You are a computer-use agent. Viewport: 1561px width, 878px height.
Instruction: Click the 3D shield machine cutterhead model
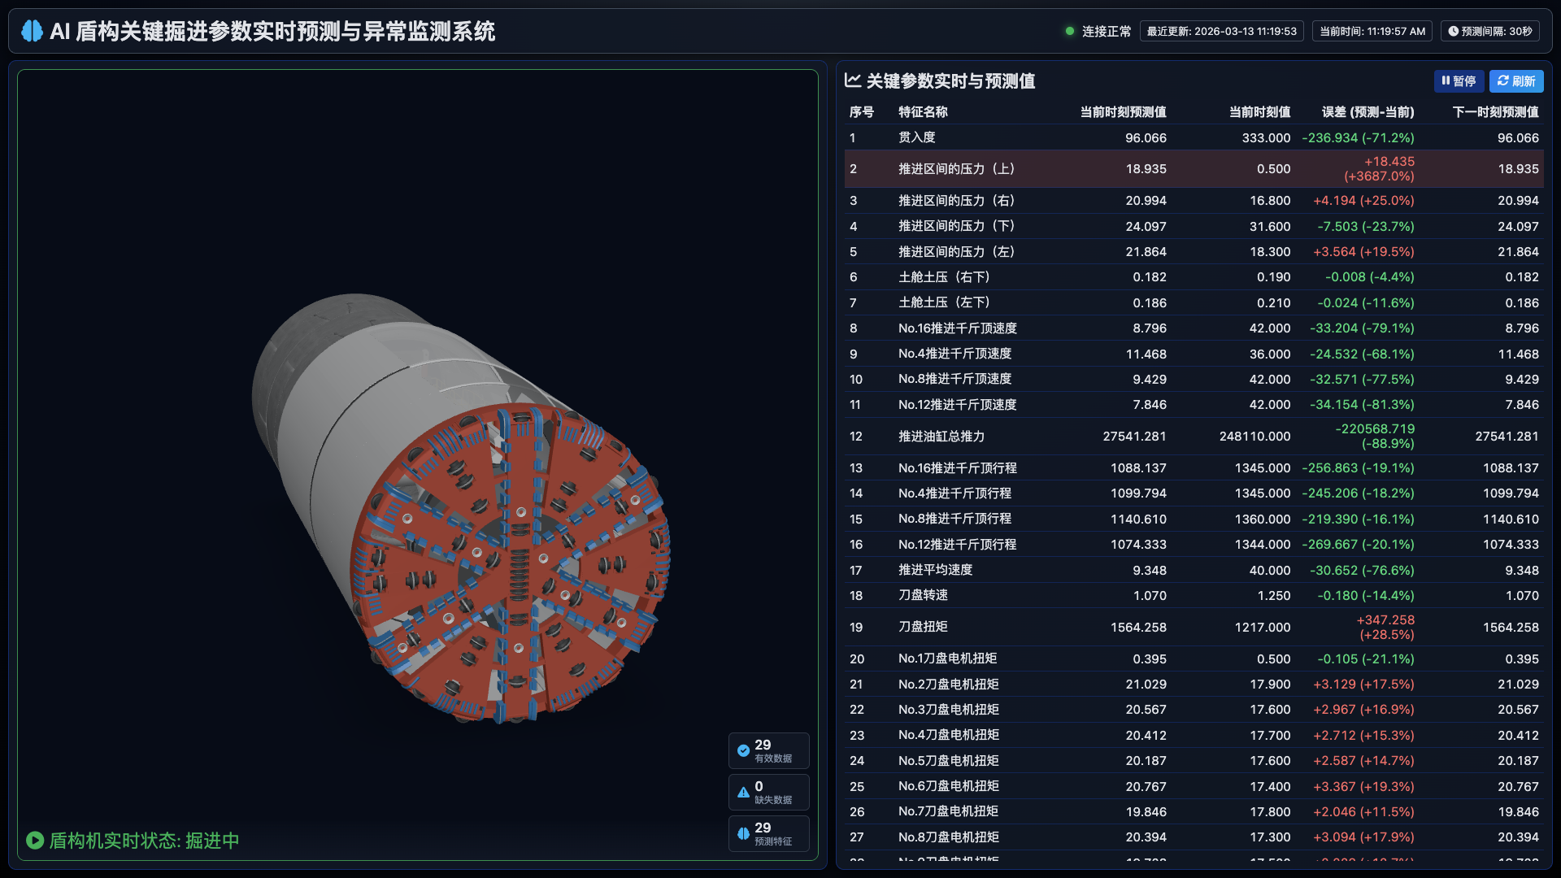tap(511, 561)
